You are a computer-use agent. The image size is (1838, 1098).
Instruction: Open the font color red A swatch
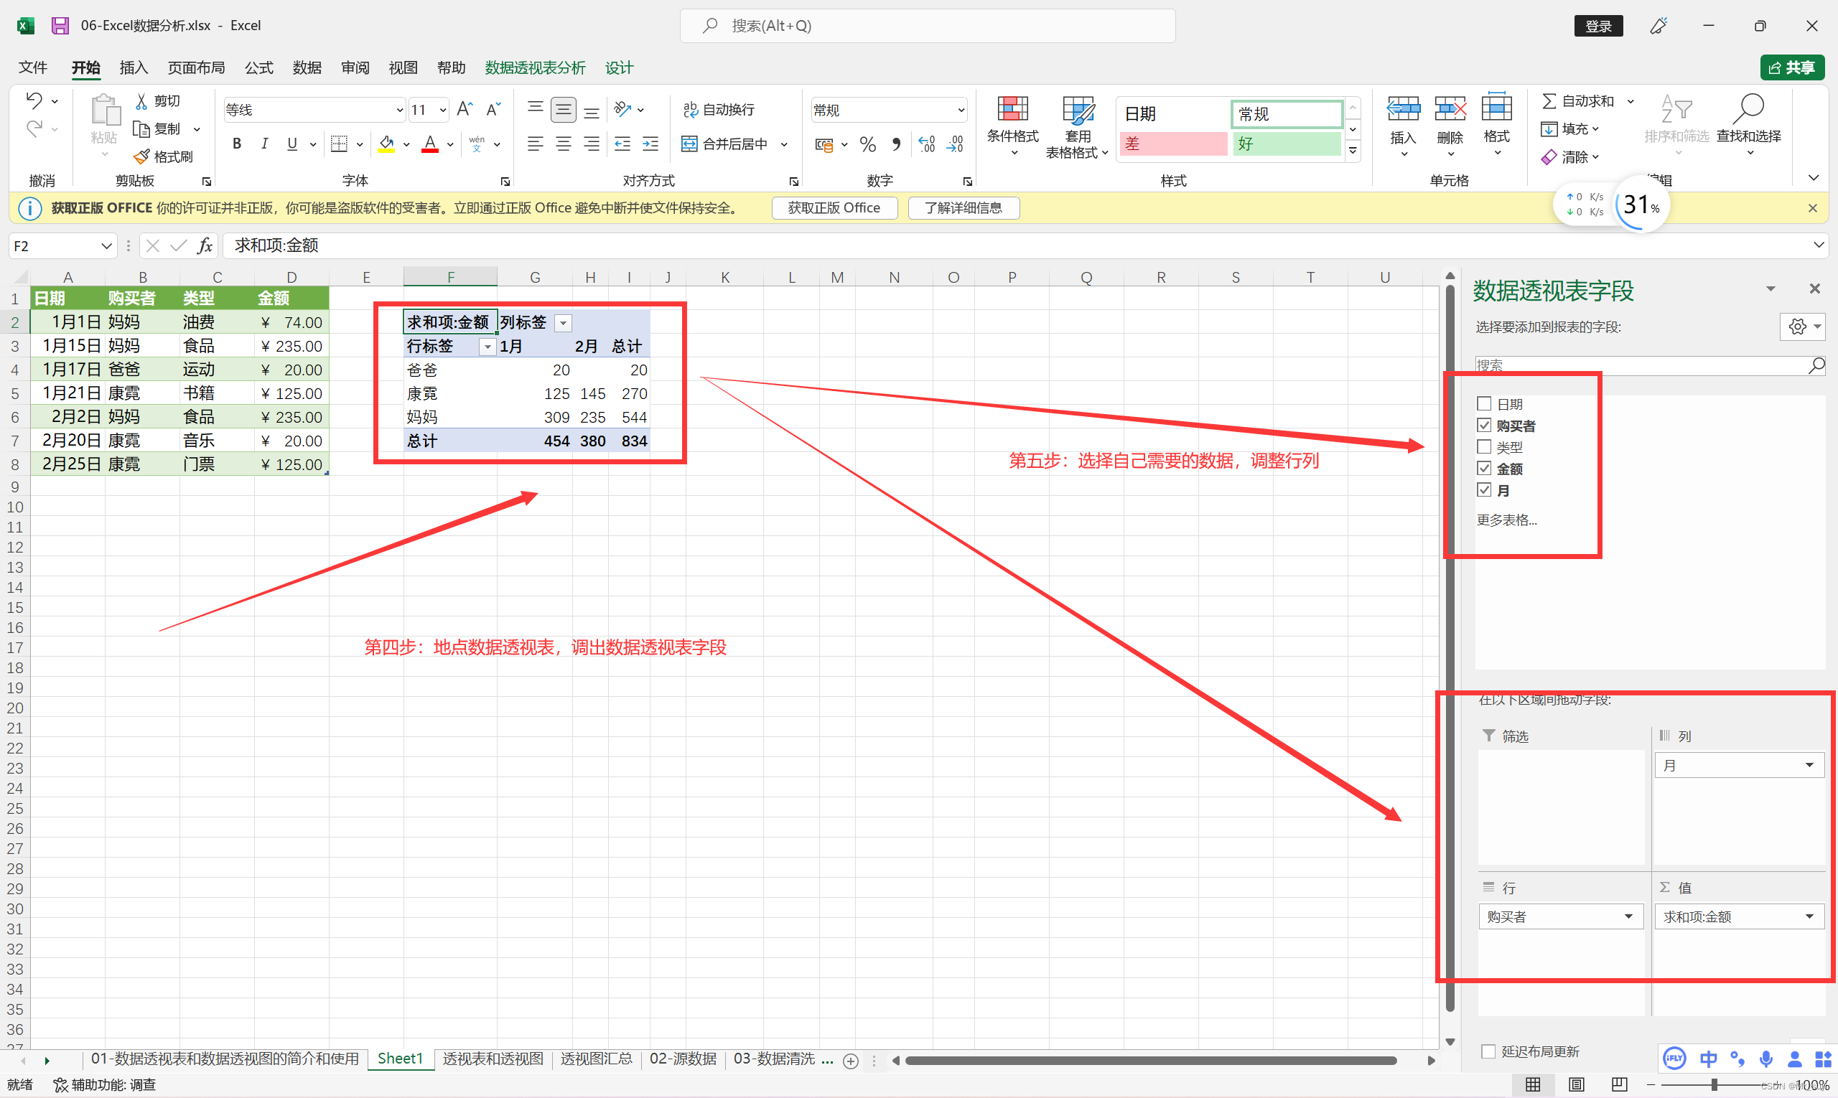click(x=429, y=144)
